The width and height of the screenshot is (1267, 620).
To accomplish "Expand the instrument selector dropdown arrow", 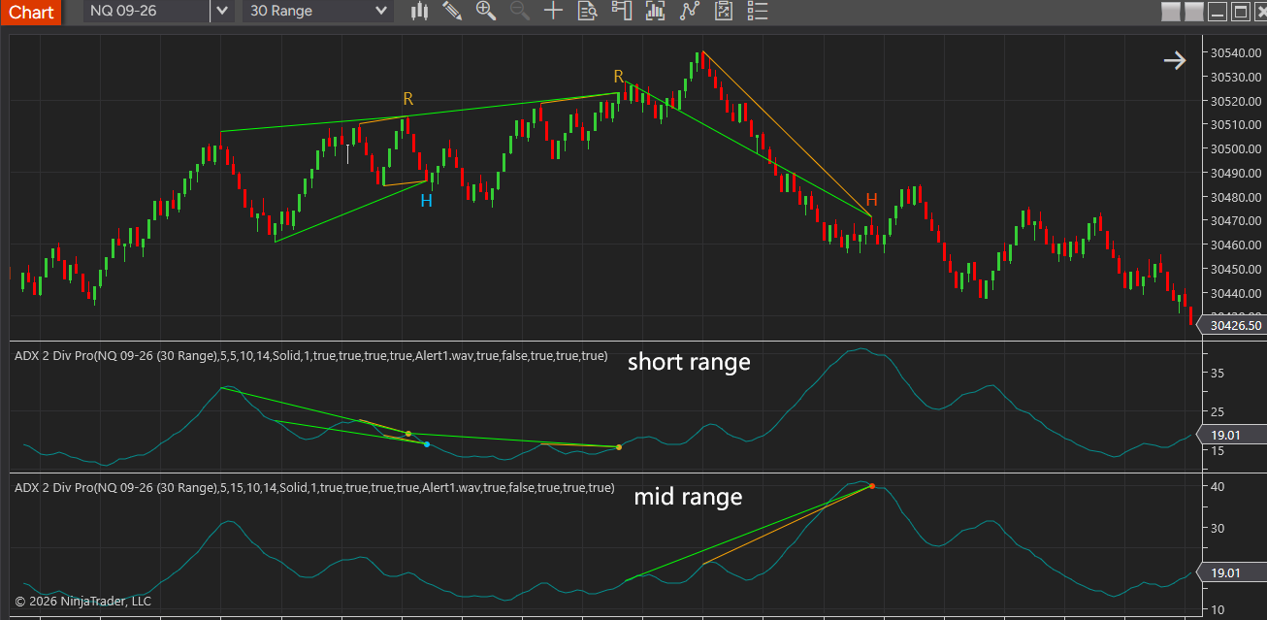I will click(x=222, y=11).
